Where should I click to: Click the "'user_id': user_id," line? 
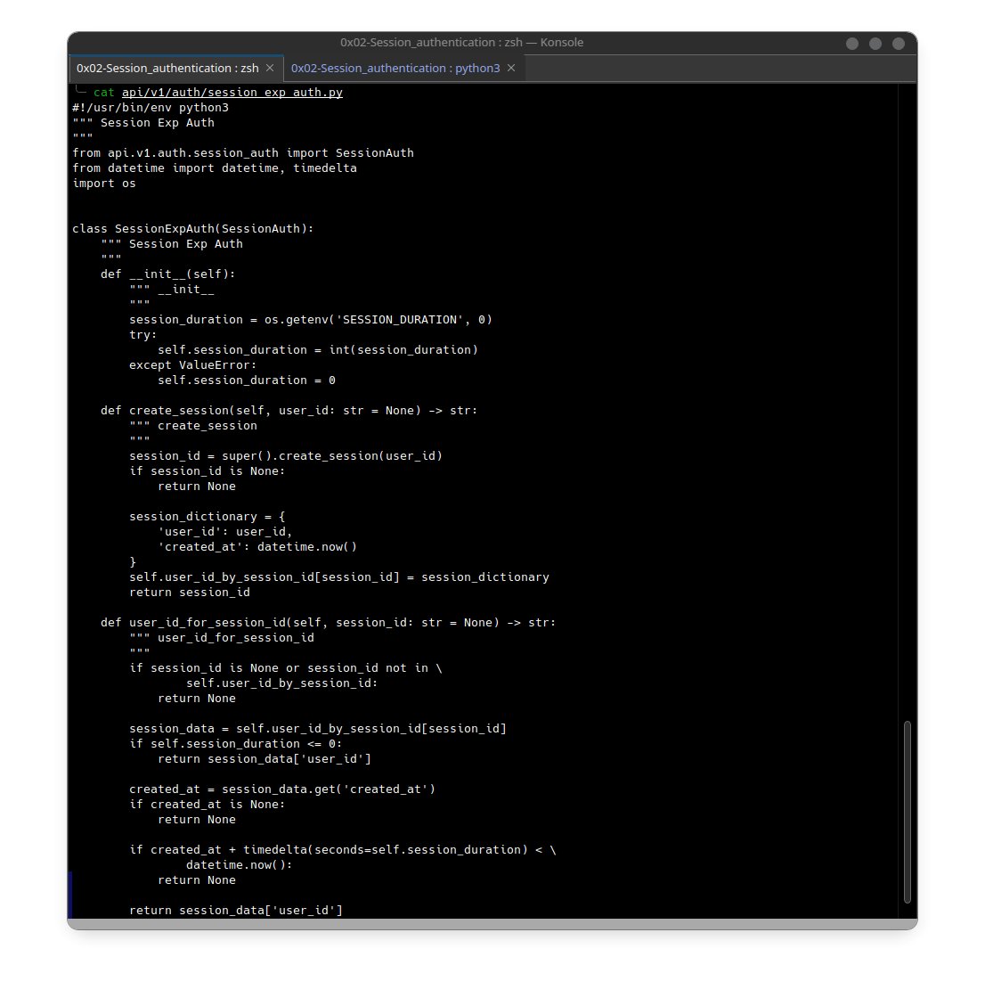(x=225, y=532)
